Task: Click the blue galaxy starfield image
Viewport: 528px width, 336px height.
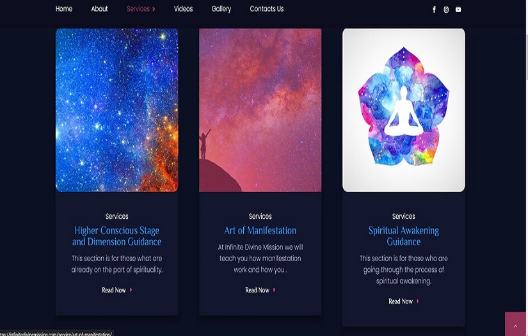Action: pos(117,110)
